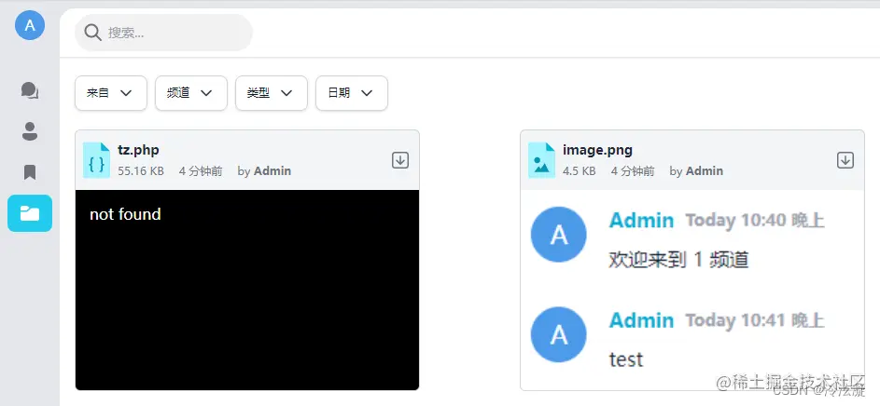
Task: Open the bookmarks icon in sidebar
Action: pyautogui.click(x=30, y=172)
